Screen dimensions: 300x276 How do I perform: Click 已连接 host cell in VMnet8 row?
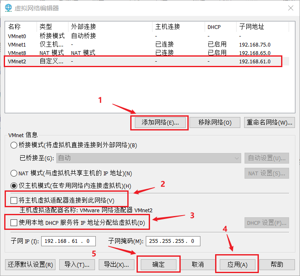tap(165, 53)
